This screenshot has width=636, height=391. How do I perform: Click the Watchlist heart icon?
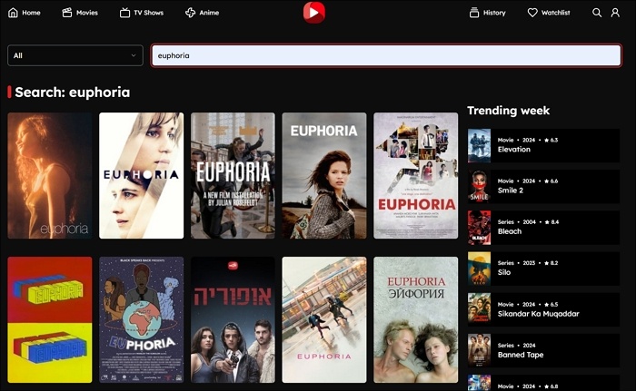click(532, 13)
